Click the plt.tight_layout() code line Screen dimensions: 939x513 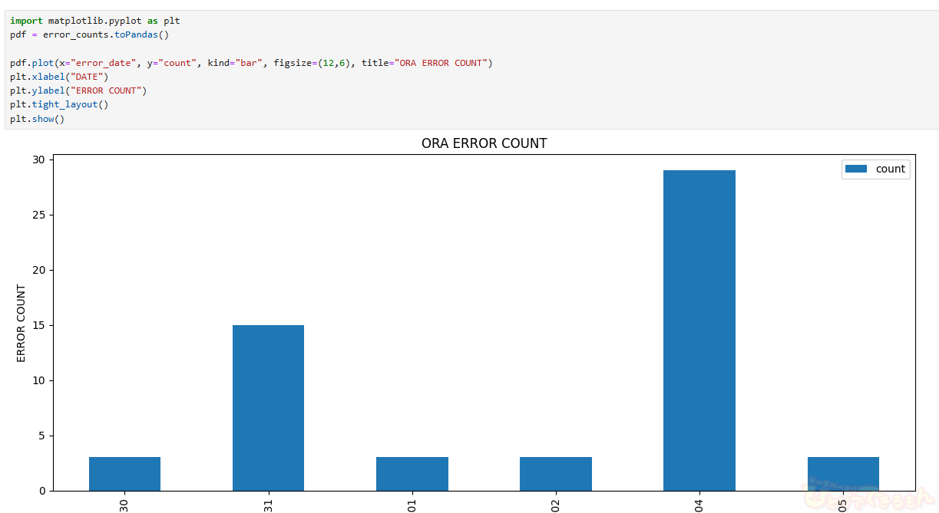[x=59, y=104]
